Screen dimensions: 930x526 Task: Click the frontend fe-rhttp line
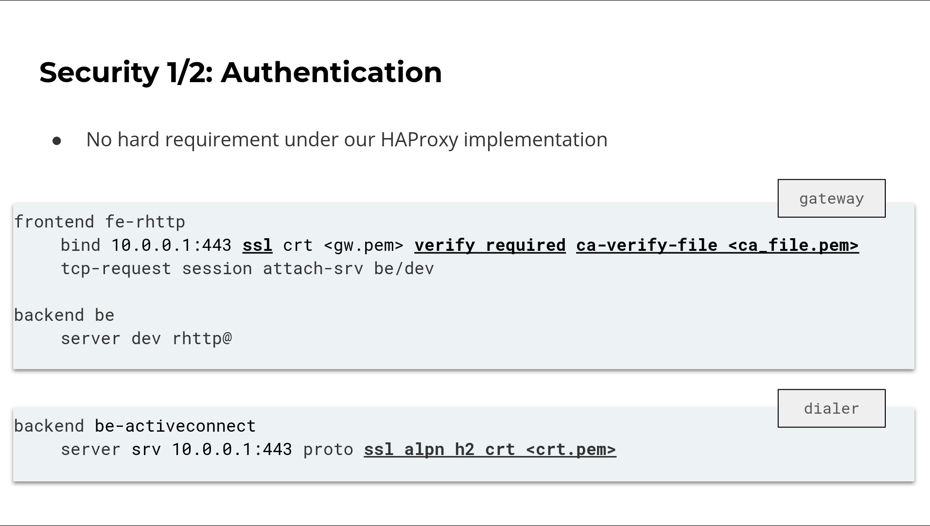pyautogui.click(x=100, y=222)
